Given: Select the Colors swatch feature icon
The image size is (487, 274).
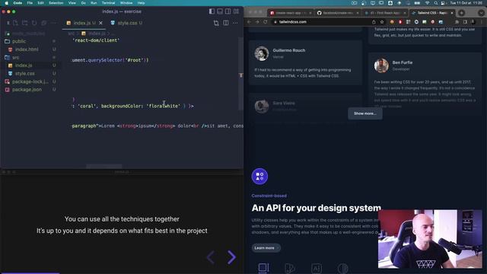Looking at the screenshot, I should (x=289, y=268).
